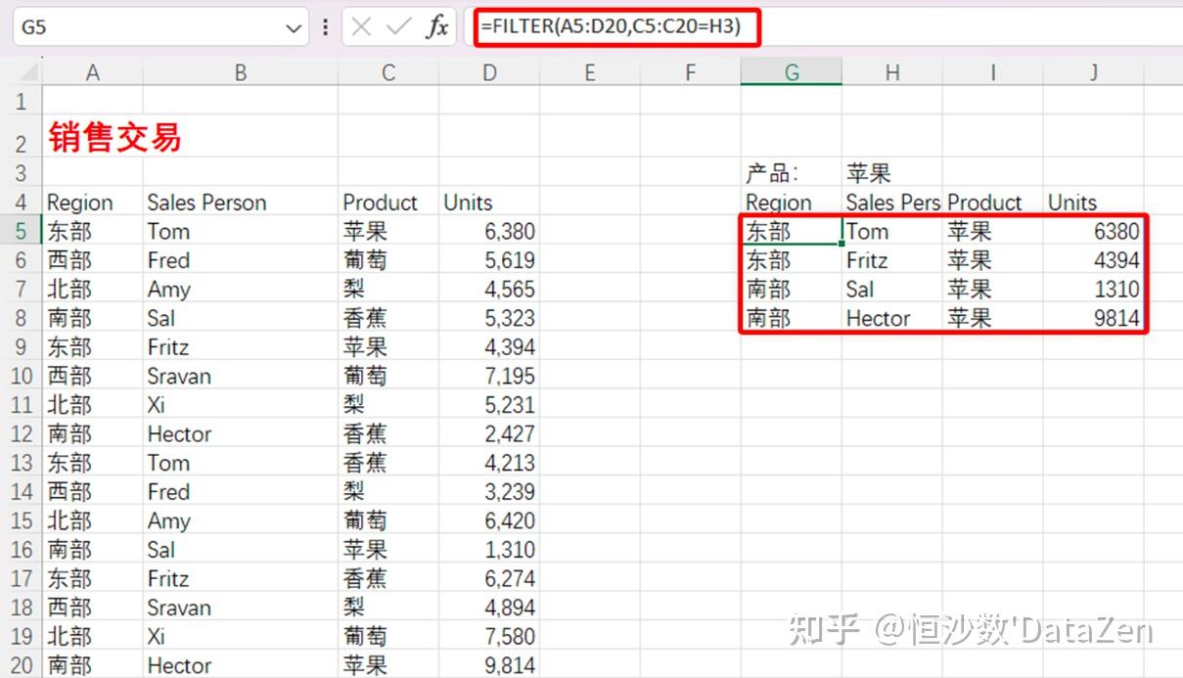Select row 20 header
Image resolution: width=1183 pixels, height=678 pixels.
(22, 666)
